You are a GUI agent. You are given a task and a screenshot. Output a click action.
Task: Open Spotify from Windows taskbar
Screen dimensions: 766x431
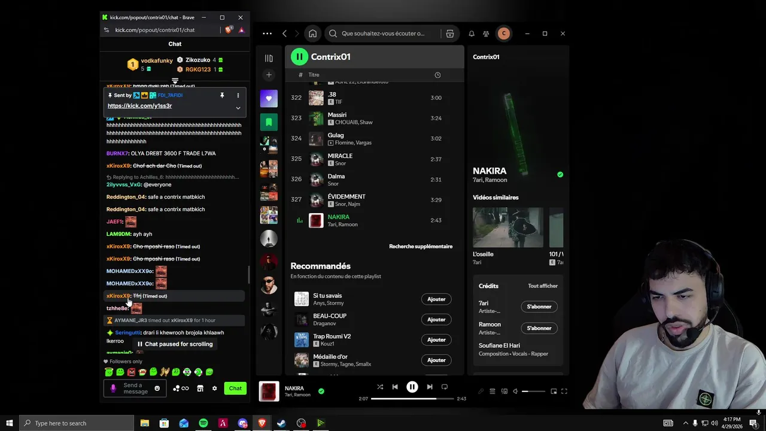click(203, 423)
